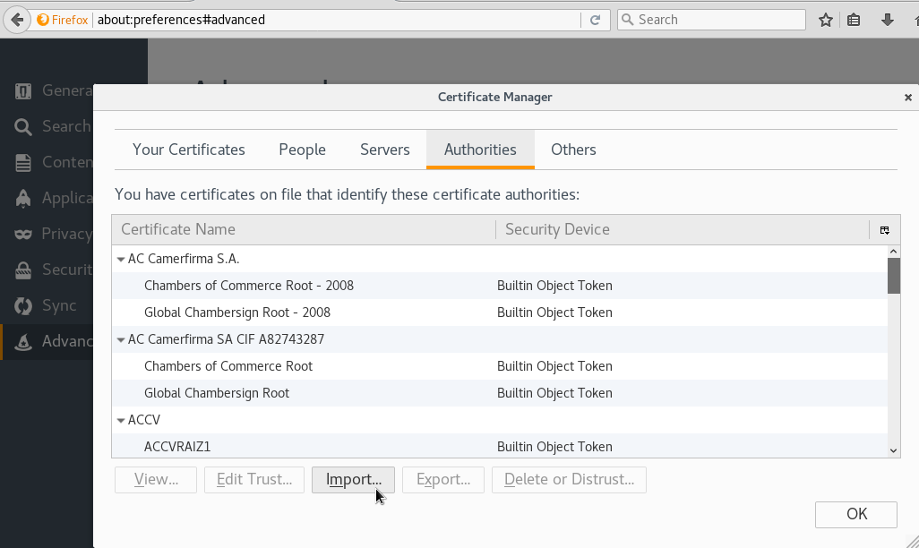919x548 pixels.
Task: Confirm with the OK button
Action: tap(856, 514)
